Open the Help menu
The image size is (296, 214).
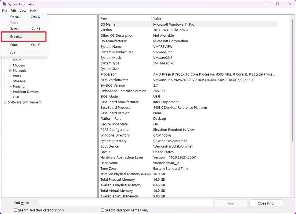pos(33,11)
